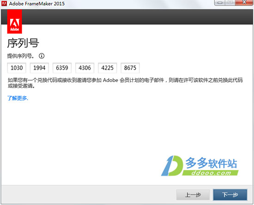The image size is (254, 205).
Task: Close the FrameMaker installer window
Action: 244,2
